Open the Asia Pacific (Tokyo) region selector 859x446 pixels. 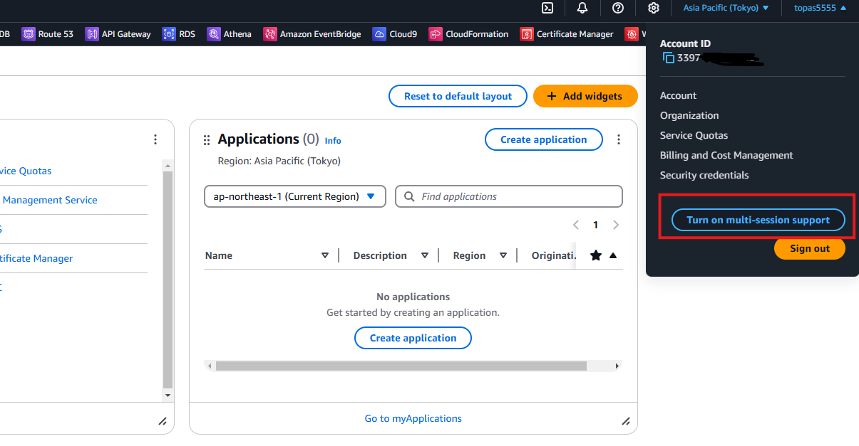tap(726, 8)
